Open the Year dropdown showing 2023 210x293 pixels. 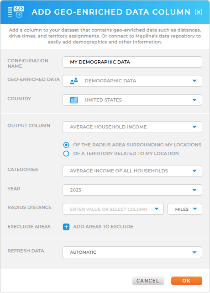click(x=132, y=190)
